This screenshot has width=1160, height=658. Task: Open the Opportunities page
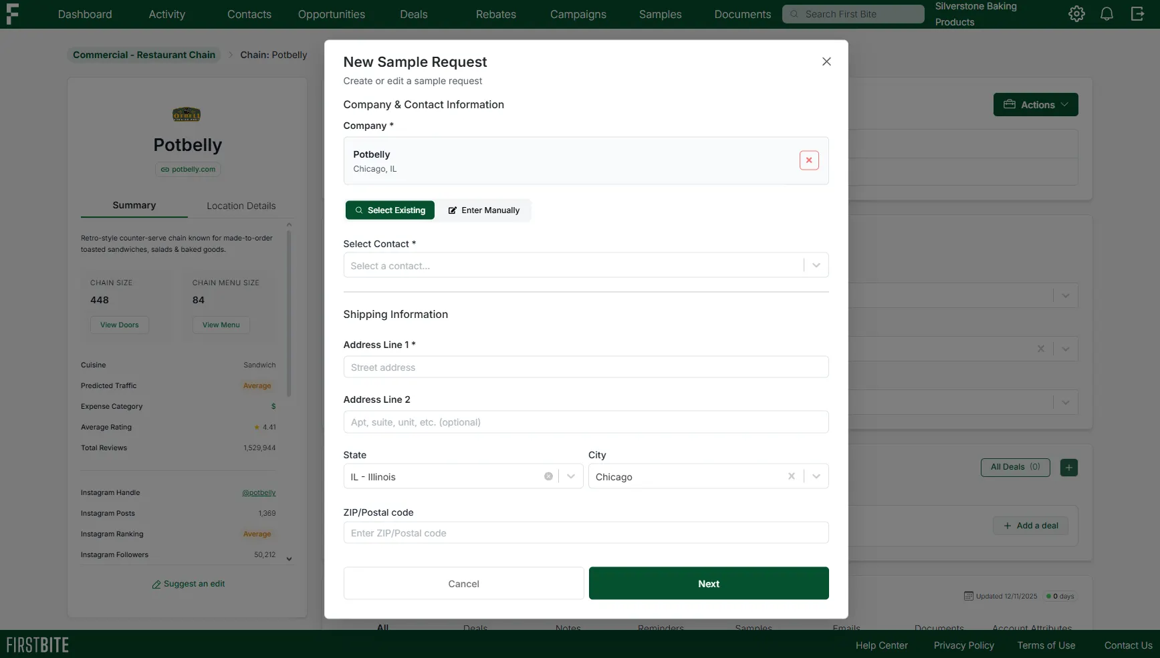coord(332,14)
